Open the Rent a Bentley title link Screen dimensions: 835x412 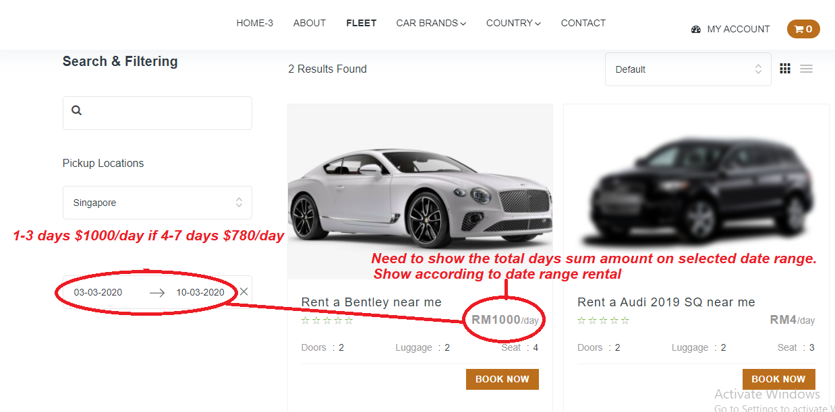pos(371,302)
